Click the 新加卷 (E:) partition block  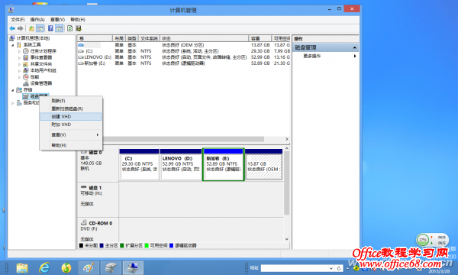click(x=224, y=164)
